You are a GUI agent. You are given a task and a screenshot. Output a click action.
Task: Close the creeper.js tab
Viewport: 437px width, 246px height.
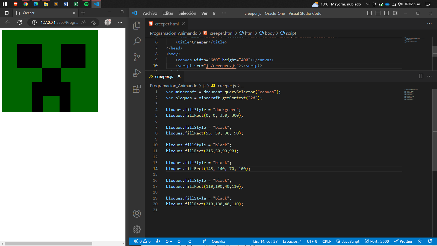pos(179,76)
